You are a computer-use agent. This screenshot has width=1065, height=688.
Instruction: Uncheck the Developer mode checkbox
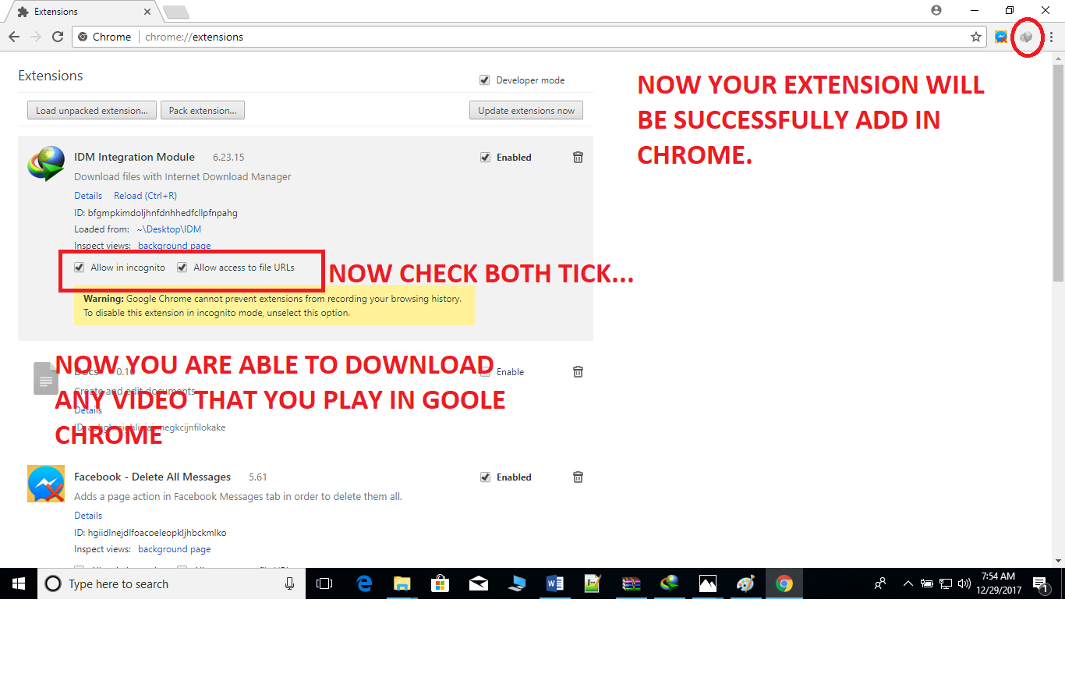pyautogui.click(x=485, y=80)
